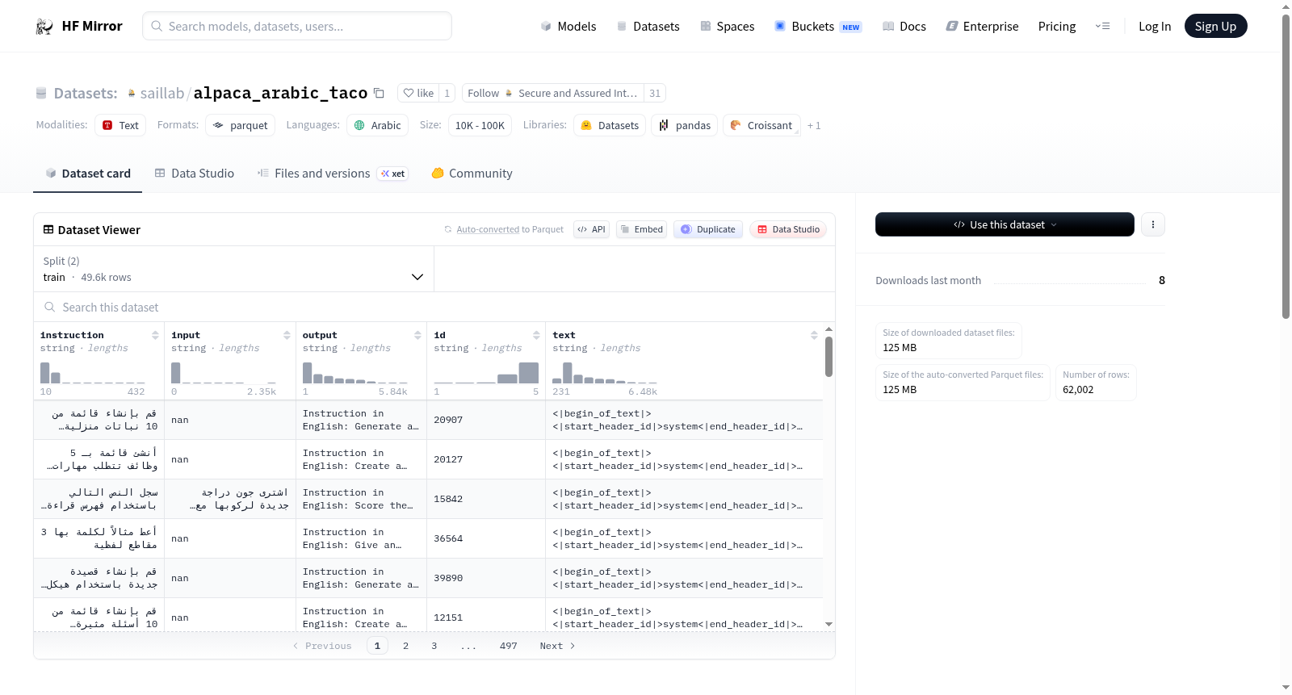Click the page vertical scrollbar
Screen dimensions: 1292x695
(x=1286, y=165)
